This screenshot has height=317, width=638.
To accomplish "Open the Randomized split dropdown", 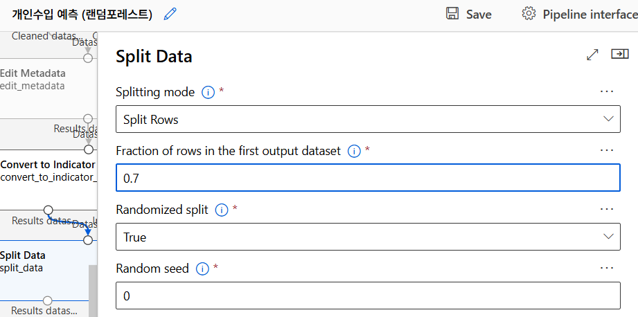I will point(367,237).
